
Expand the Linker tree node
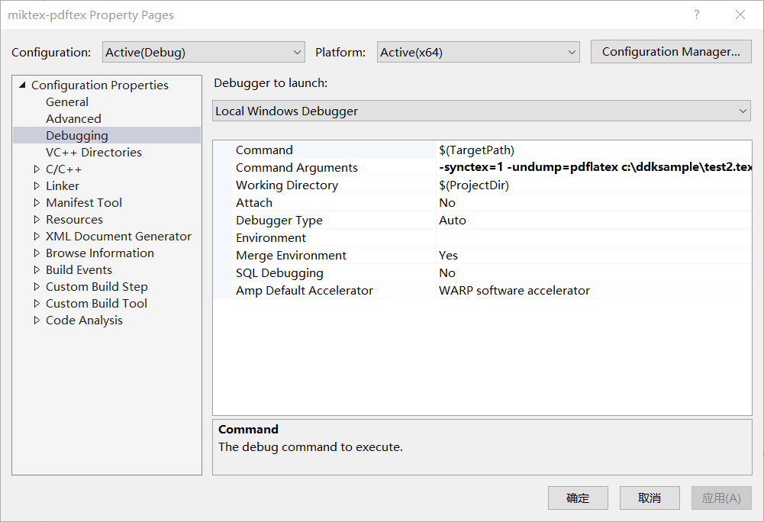(37, 186)
